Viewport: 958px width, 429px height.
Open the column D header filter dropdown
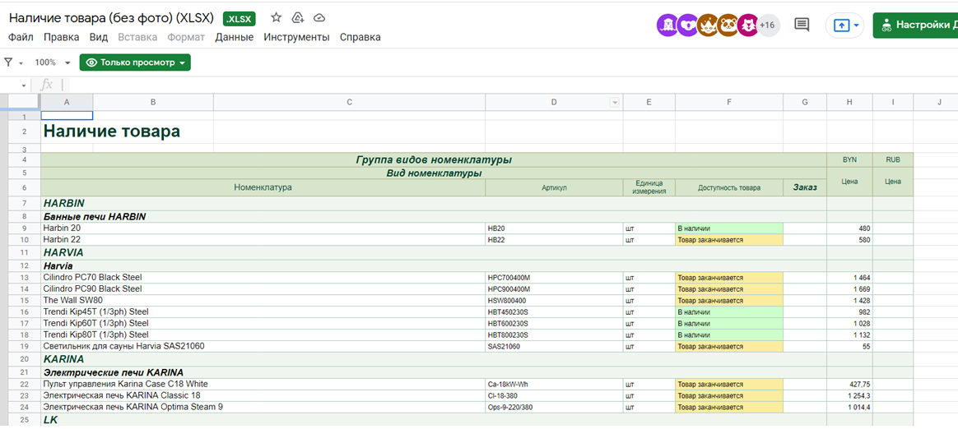(x=615, y=103)
